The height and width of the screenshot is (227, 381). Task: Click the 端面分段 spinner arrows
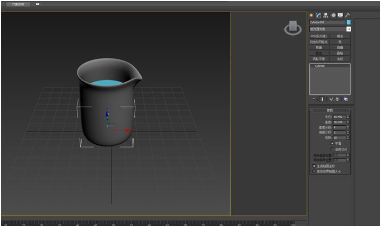348,133
